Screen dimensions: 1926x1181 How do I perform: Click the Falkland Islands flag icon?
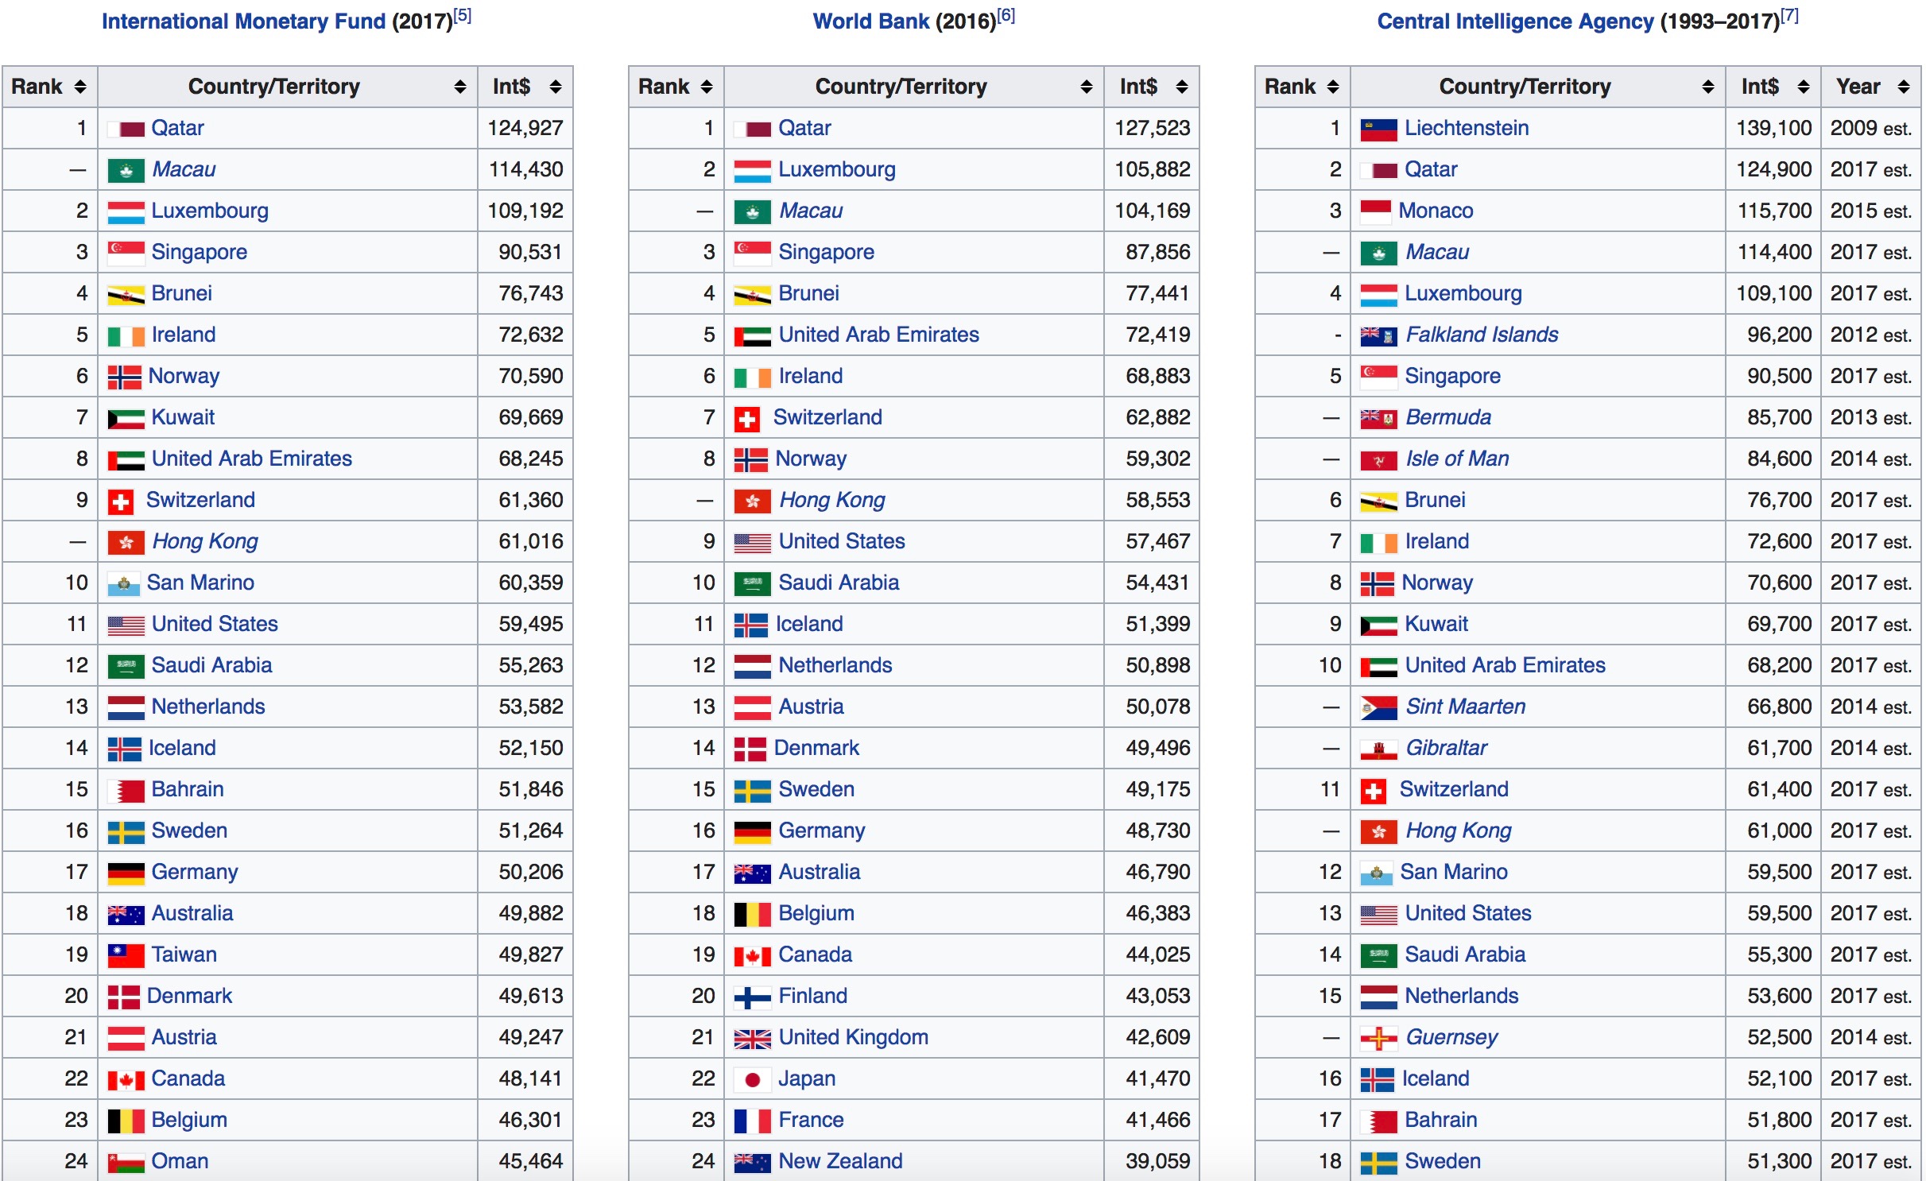click(1379, 336)
